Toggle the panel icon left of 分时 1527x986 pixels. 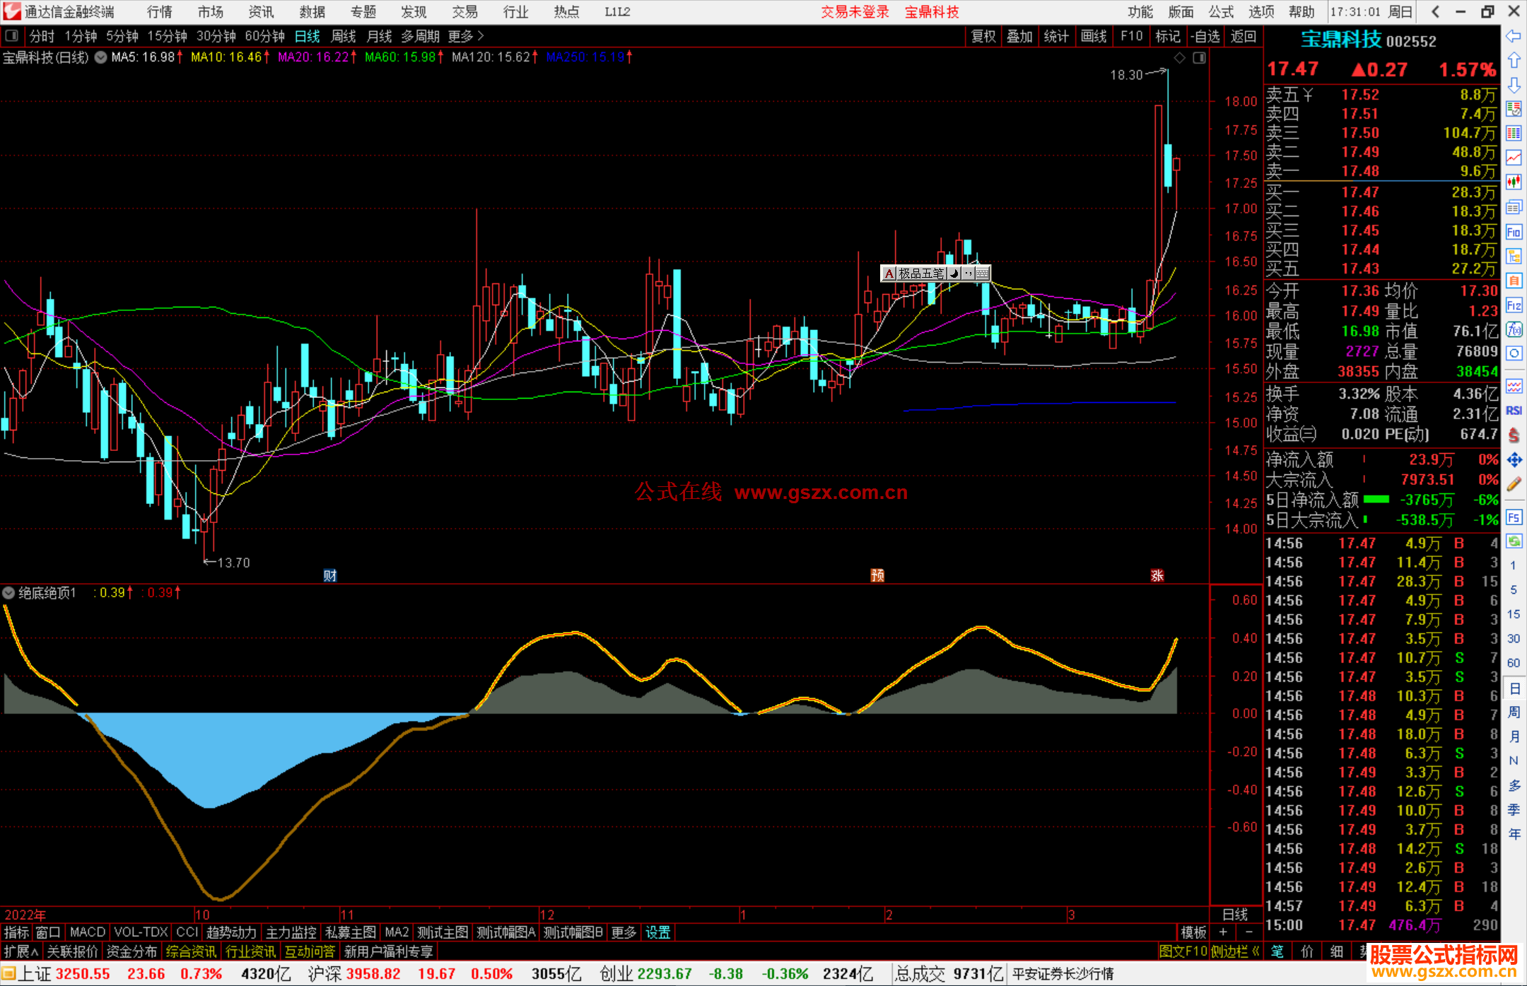pyautogui.click(x=12, y=36)
